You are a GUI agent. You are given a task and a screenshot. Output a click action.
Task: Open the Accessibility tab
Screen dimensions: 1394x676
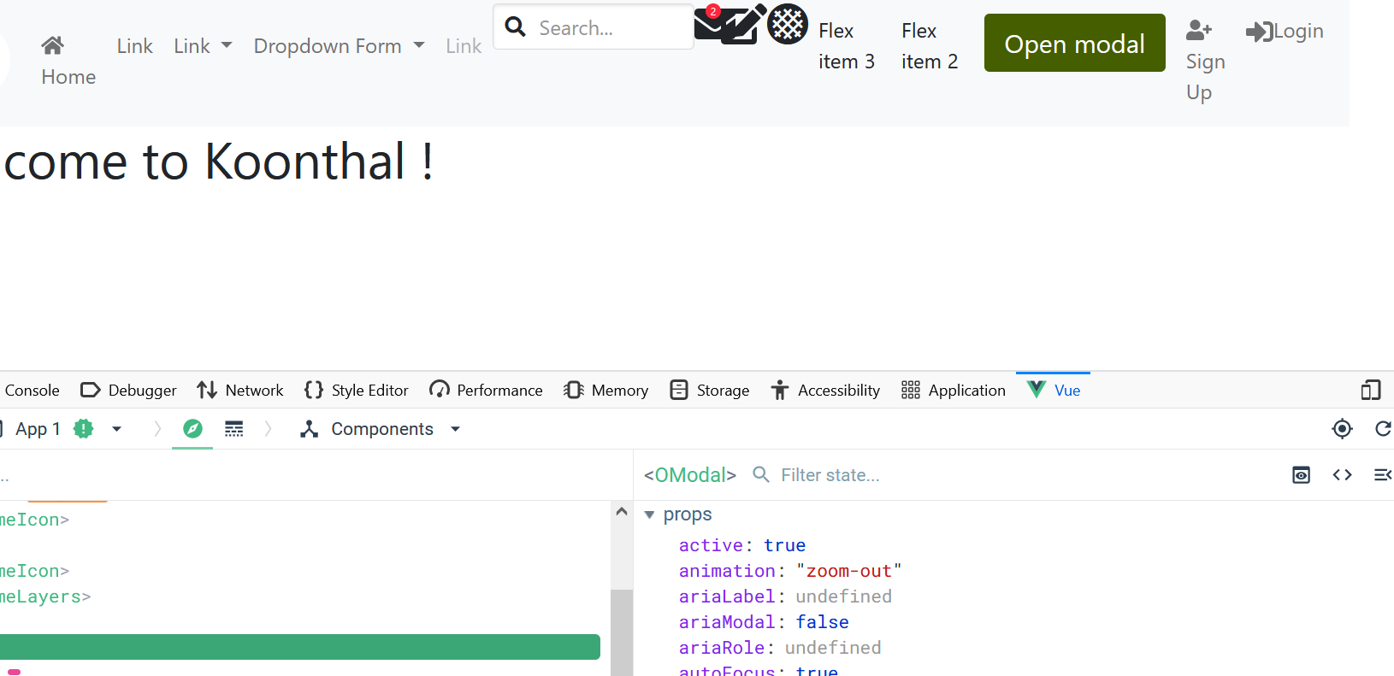coord(825,391)
